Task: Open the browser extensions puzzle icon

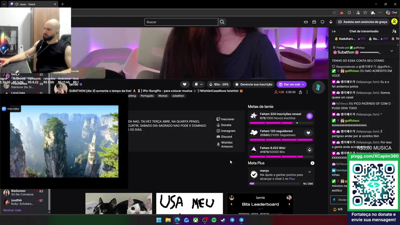Action: pyautogui.click(x=349, y=12)
